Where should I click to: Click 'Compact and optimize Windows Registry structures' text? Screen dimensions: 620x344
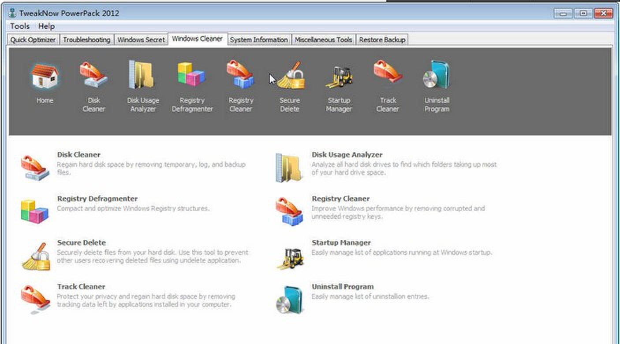pyautogui.click(x=133, y=209)
